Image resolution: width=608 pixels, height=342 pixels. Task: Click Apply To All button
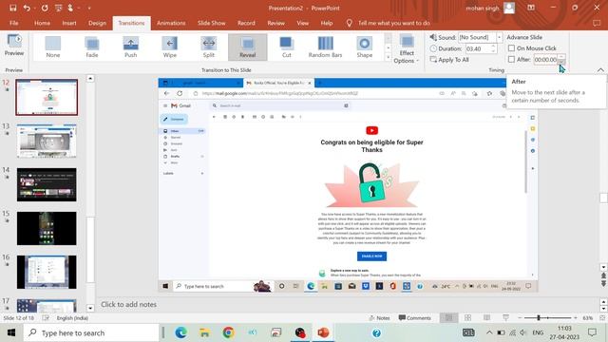(449, 60)
